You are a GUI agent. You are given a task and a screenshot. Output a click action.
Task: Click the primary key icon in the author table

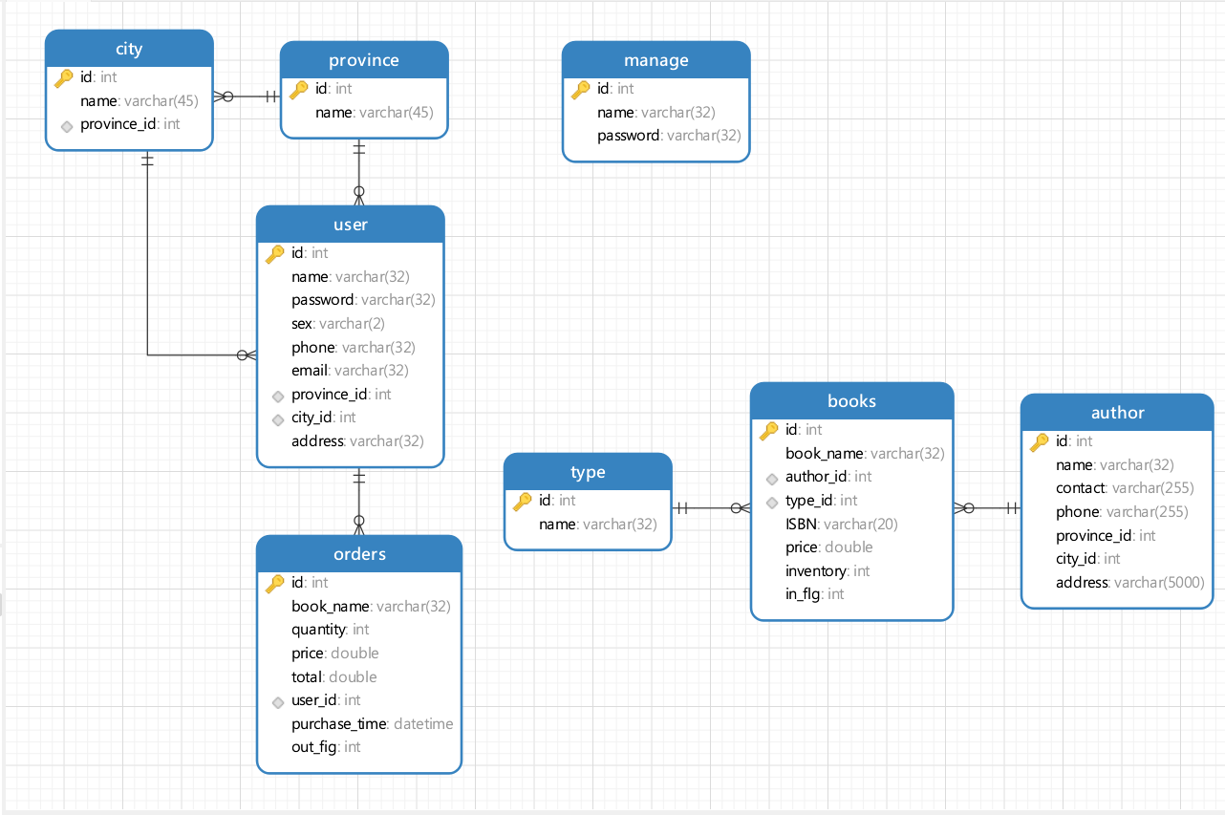coord(1040,441)
